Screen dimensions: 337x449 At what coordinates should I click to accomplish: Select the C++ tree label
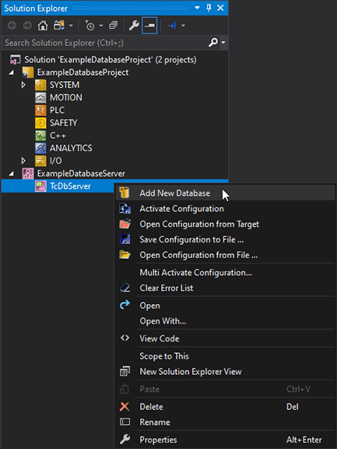(x=58, y=136)
